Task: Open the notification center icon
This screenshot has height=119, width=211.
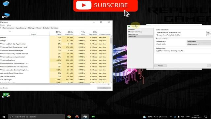Action: coord(205,117)
